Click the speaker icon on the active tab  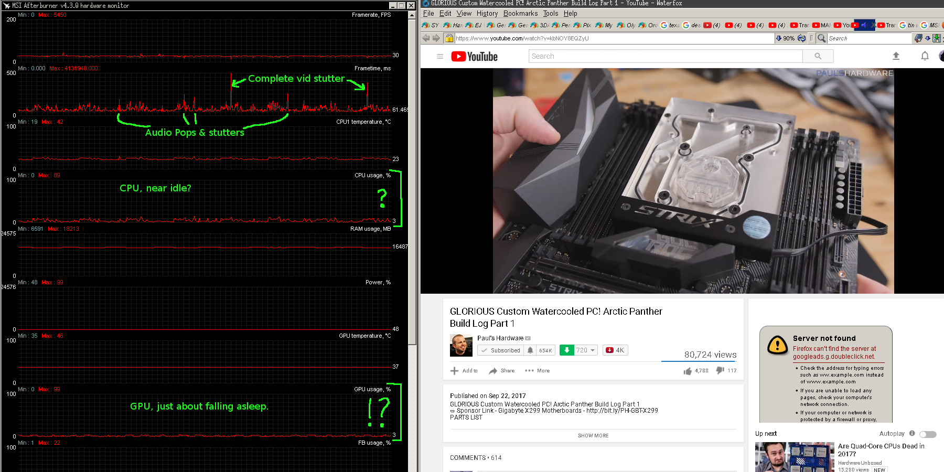(x=863, y=25)
